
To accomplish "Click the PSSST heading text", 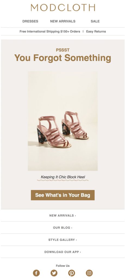I will 63,50.
